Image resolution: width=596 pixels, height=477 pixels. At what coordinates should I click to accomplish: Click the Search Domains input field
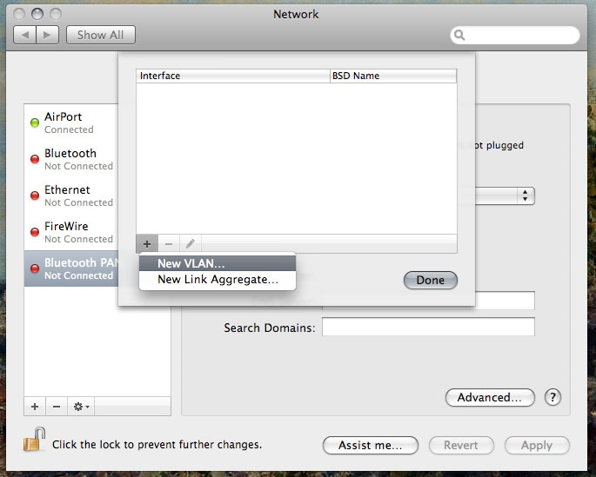pos(428,327)
